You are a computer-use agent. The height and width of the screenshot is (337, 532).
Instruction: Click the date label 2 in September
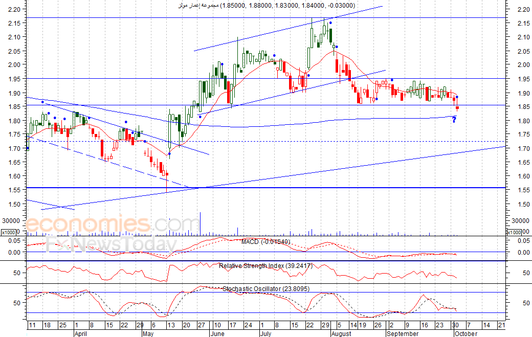click(x=391, y=325)
